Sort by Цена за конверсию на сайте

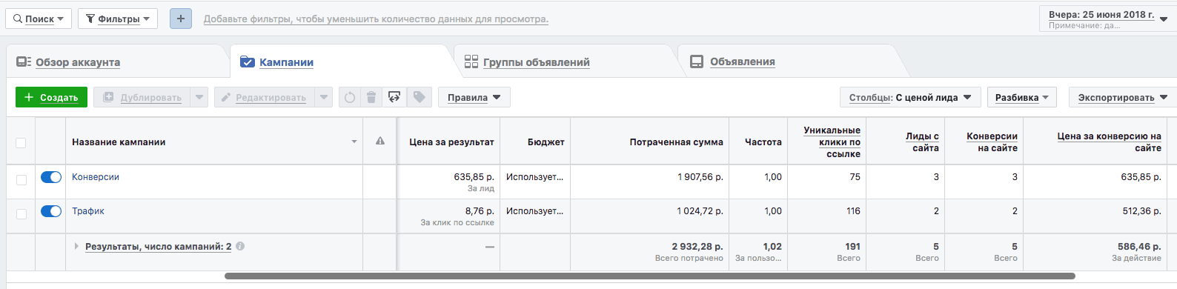pyautogui.click(x=1109, y=142)
